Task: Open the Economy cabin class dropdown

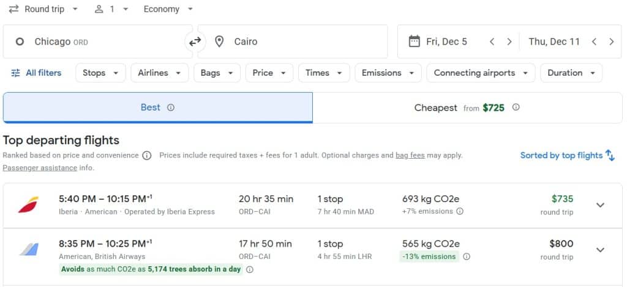Action: coord(168,9)
